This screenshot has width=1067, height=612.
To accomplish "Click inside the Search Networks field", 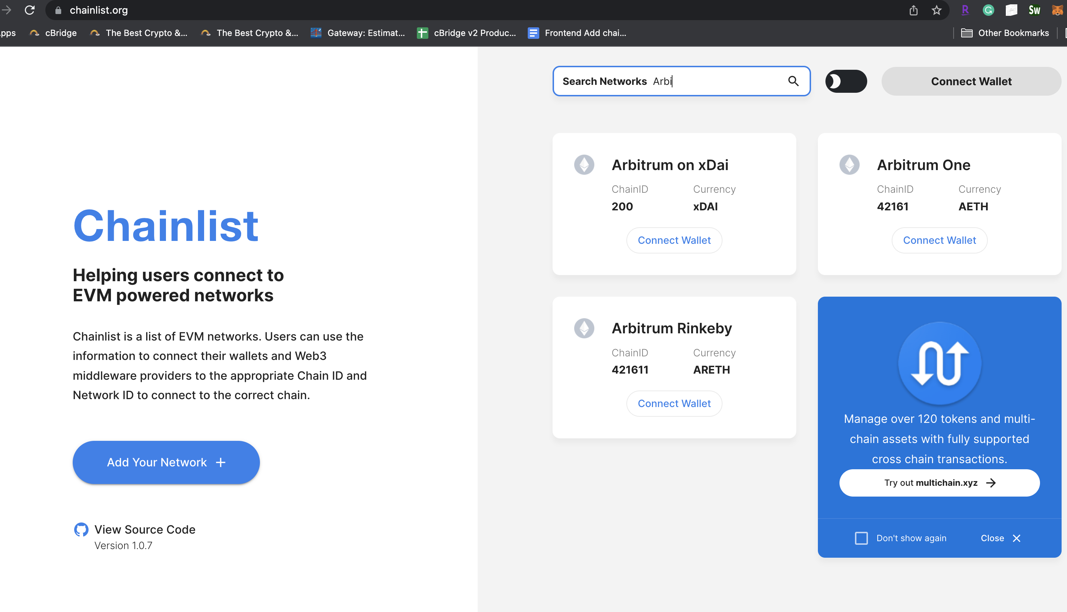I will coord(715,81).
